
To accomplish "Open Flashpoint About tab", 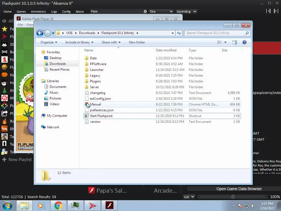I will [80, 12].
